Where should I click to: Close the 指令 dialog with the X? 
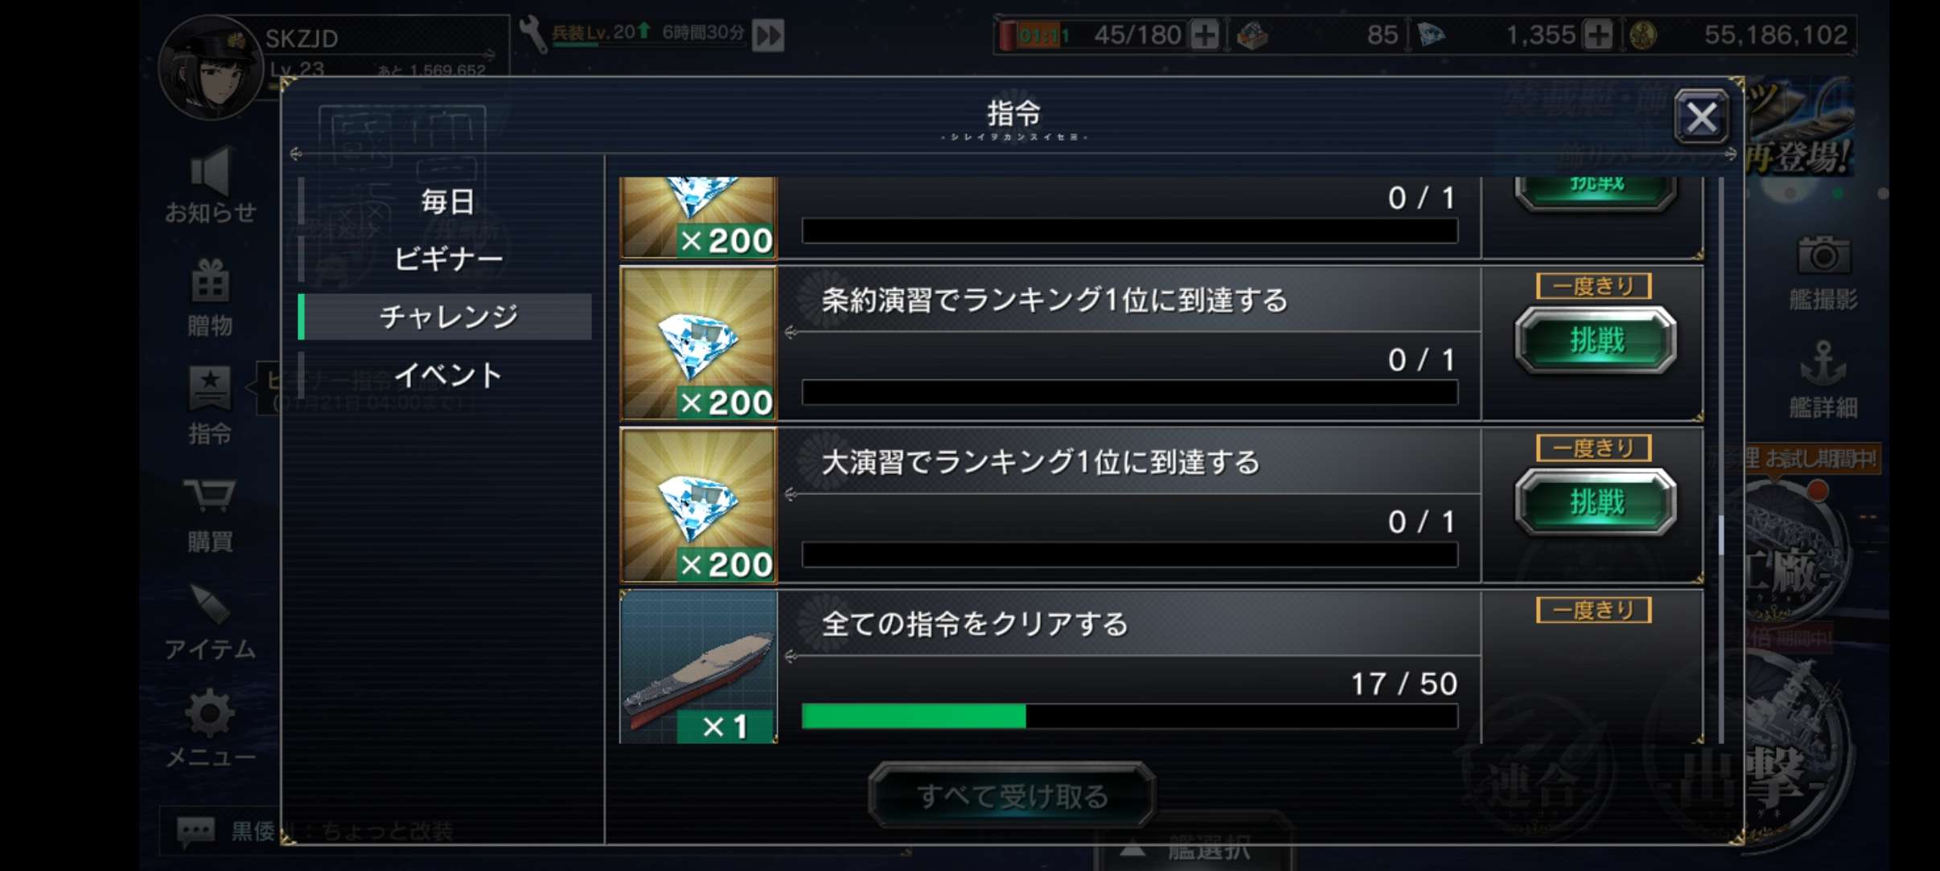coord(1701,118)
